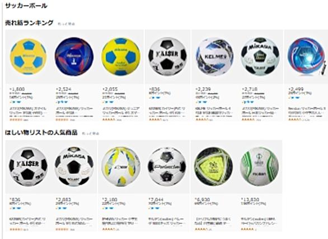Open the Mikasa black-white ball priced 2,718
This screenshot has height=239, width=328.
click(260, 56)
